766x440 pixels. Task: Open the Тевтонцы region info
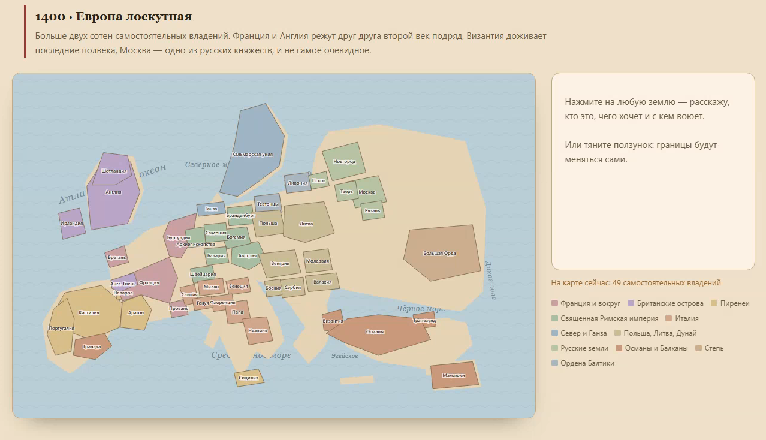268,203
